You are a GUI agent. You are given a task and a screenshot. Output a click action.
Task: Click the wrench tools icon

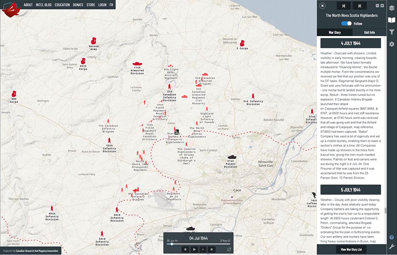(x=391, y=247)
